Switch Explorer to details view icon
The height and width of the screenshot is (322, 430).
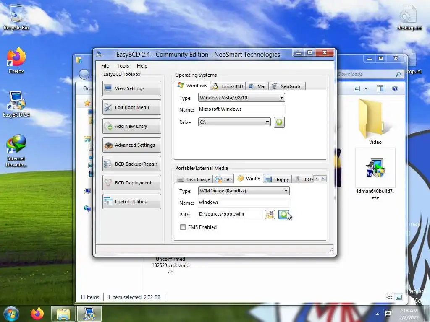tap(389, 297)
